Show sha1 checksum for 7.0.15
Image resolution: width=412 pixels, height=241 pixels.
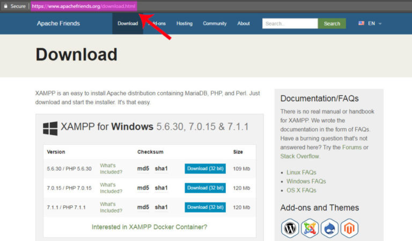point(161,188)
